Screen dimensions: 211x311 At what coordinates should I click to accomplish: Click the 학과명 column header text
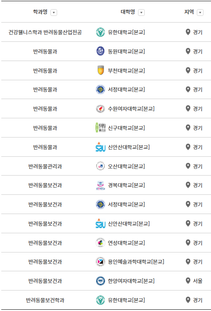[x=40, y=12]
